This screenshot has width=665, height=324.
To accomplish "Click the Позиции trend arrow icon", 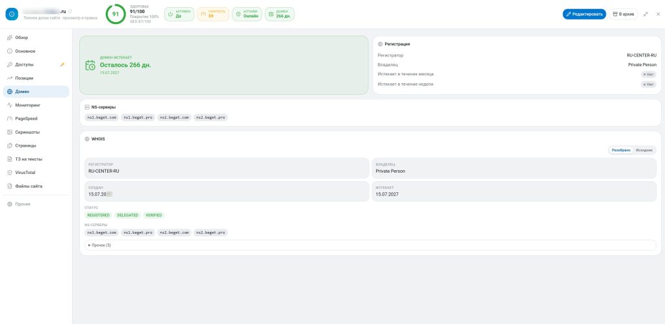I will (10, 79).
